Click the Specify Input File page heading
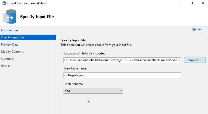Image resolution: width=208 pixels, height=114 pixels. pos(37,17)
